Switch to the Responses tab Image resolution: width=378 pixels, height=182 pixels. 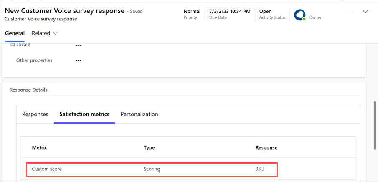click(35, 114)
